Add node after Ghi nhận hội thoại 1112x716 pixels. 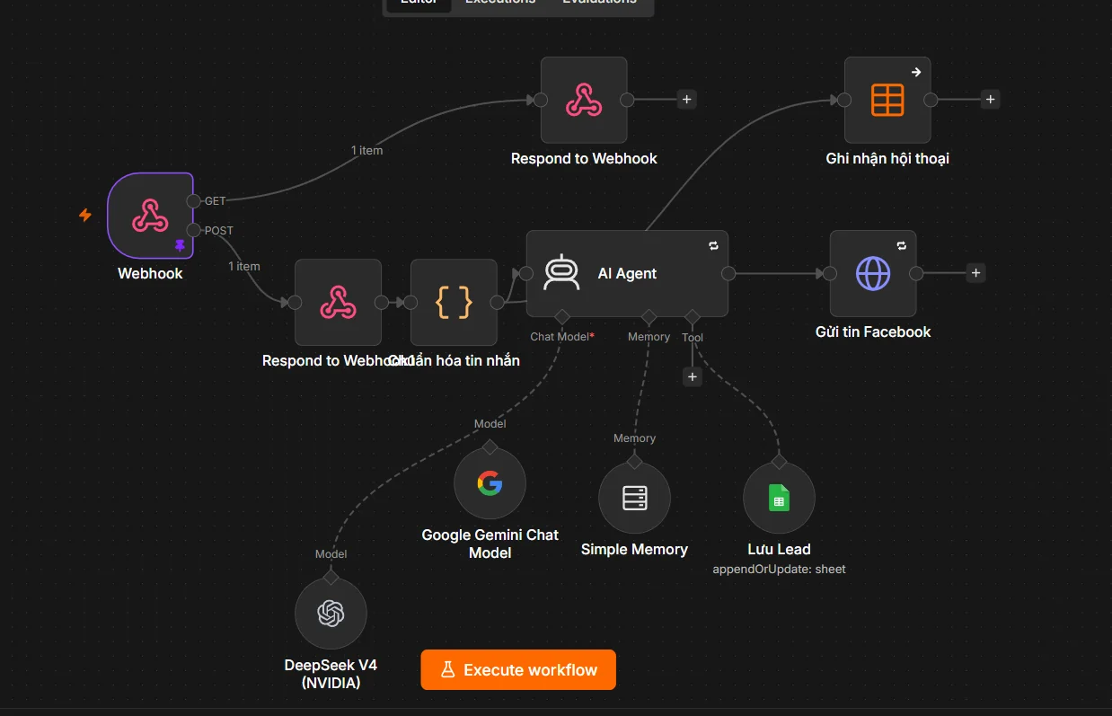[990, 100]
